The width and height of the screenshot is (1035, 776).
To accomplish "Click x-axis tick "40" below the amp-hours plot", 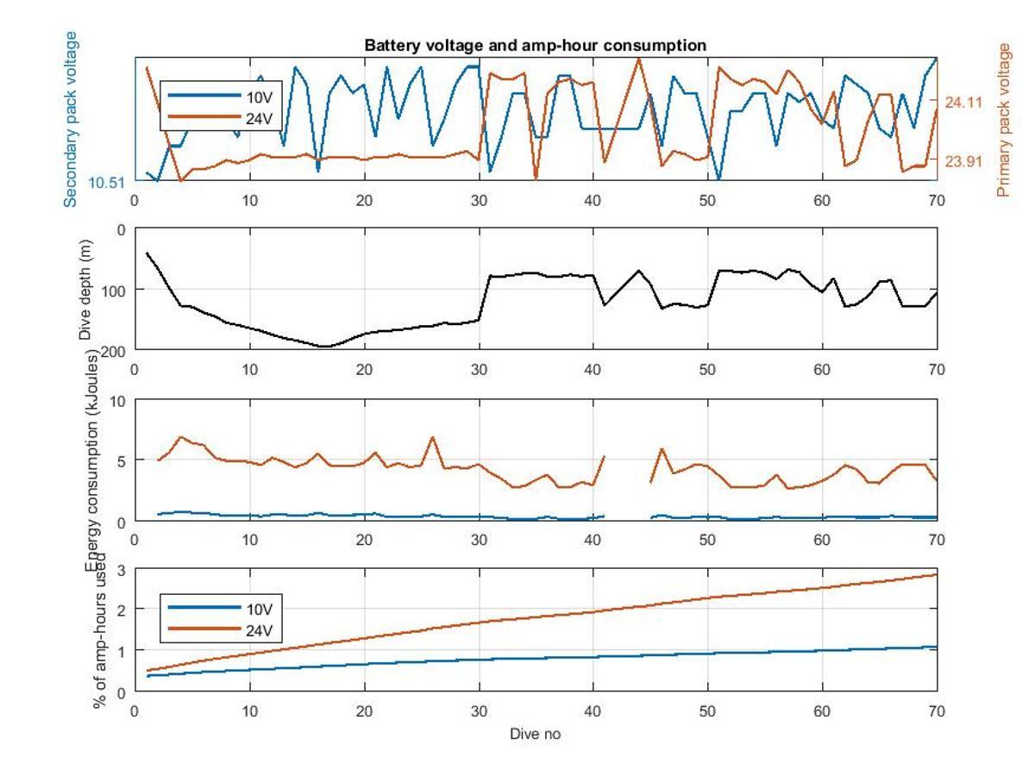I will point(593,711).
